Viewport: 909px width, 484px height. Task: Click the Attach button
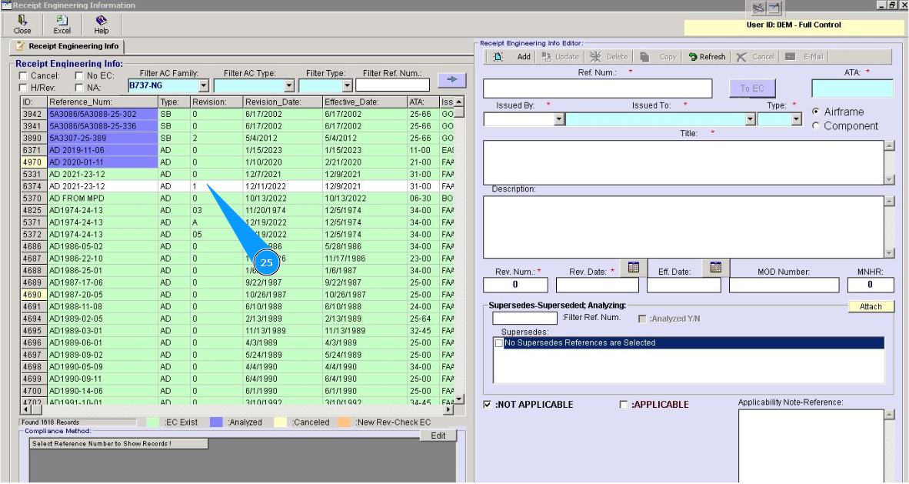point(871,307)
